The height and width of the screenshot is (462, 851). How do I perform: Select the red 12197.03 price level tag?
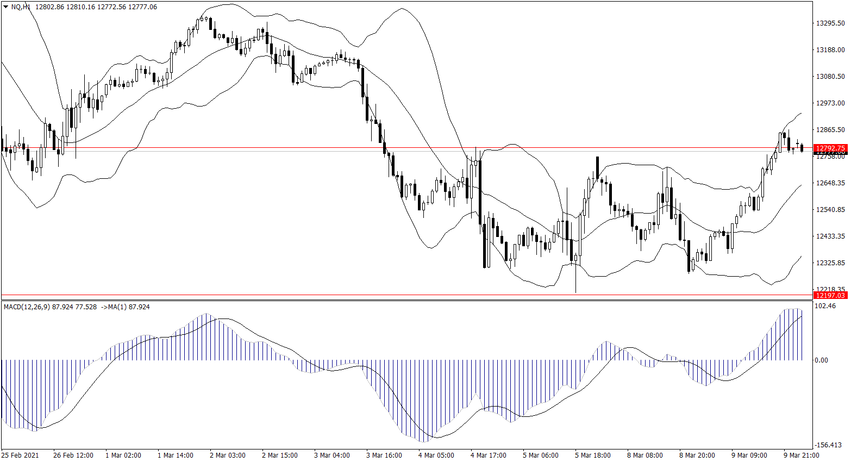coord(830,295)
